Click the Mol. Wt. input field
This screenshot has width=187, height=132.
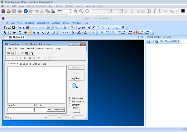click(x=40, y=110)
